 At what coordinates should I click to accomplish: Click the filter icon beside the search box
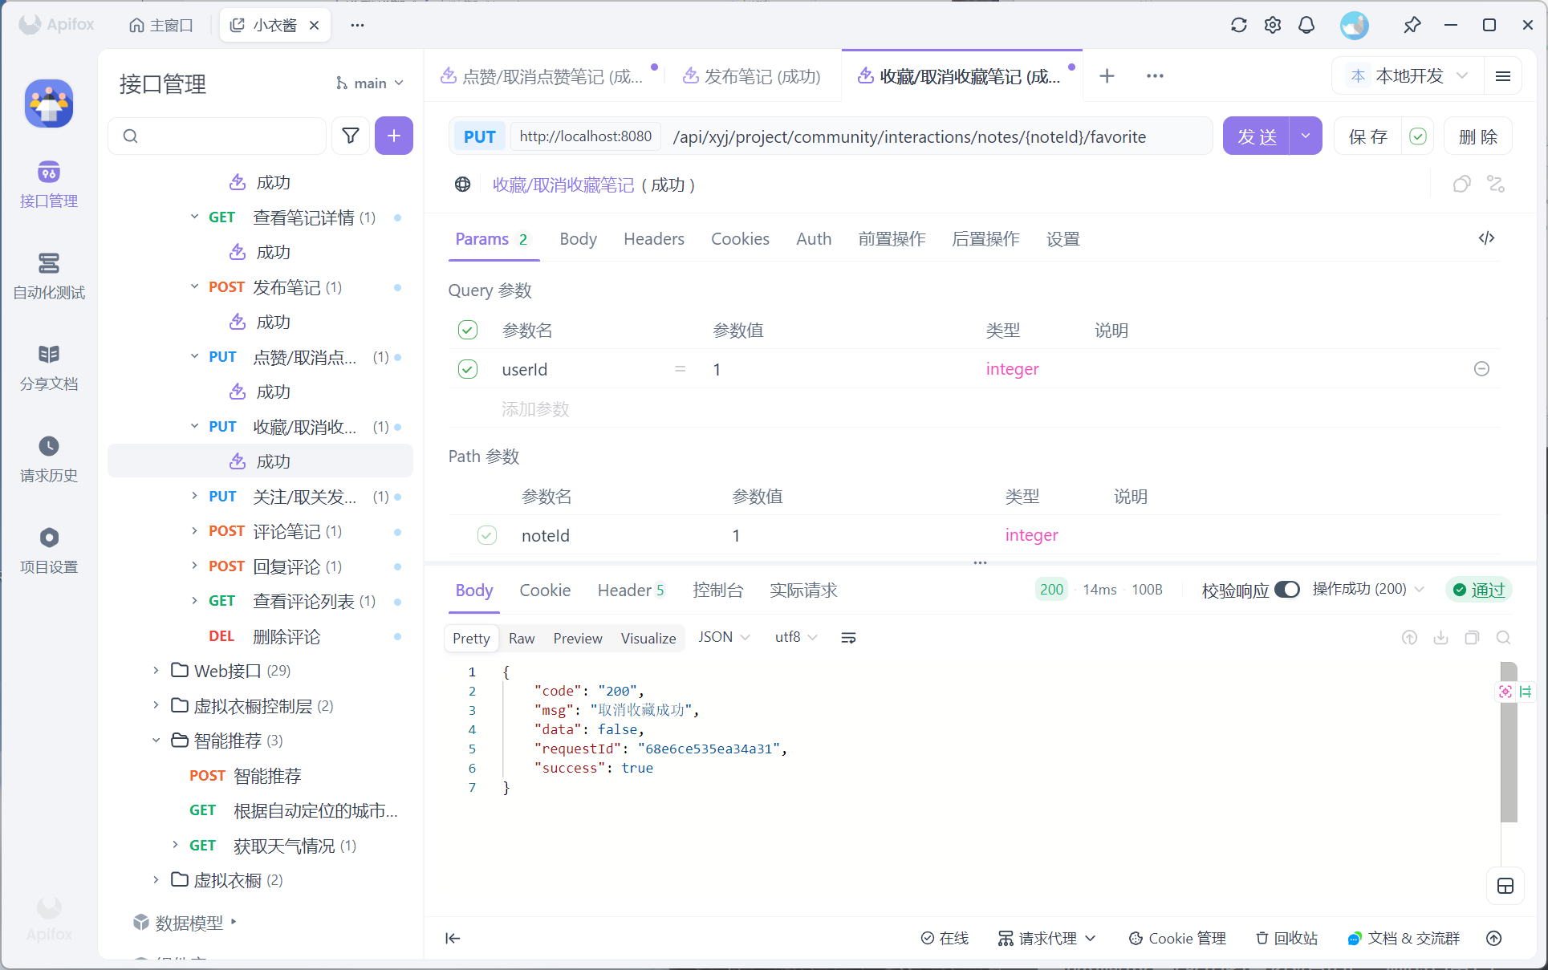[351, 136]
